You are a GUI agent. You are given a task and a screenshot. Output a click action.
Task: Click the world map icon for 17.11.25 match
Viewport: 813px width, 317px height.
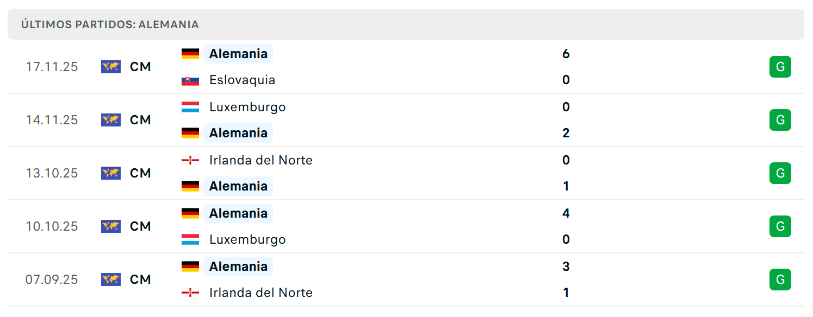tap(111, 67)
